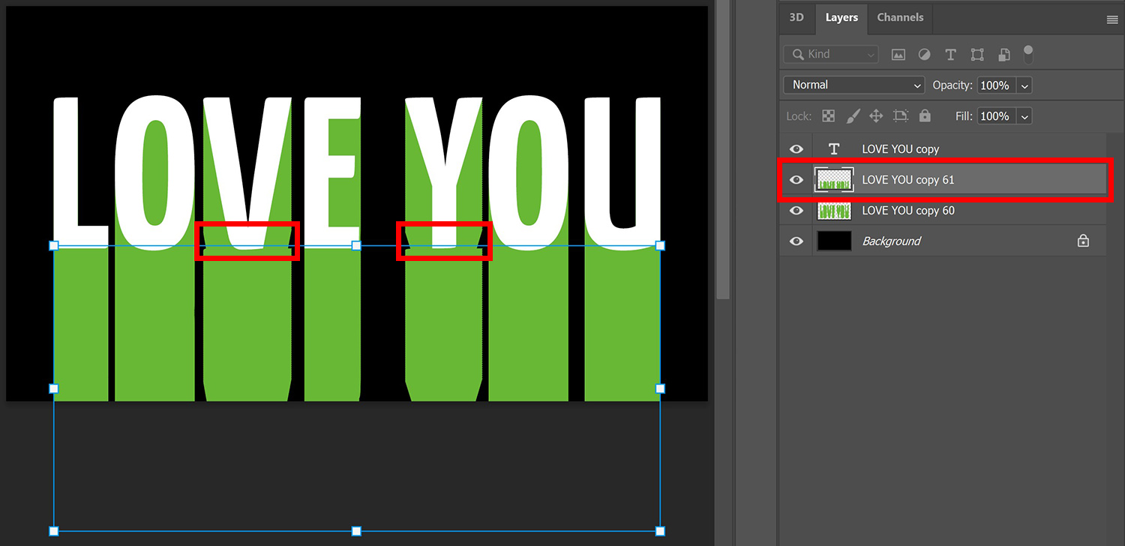Screen dimensions: 1125x546
Task: Open the Layers panel menu icon
Action: tap(1111, 19)
